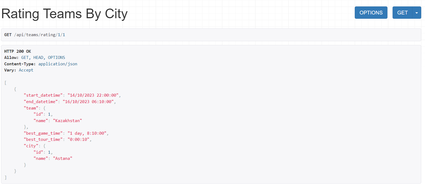Click the Allow header's HEAD value

[x=38, y=58]
